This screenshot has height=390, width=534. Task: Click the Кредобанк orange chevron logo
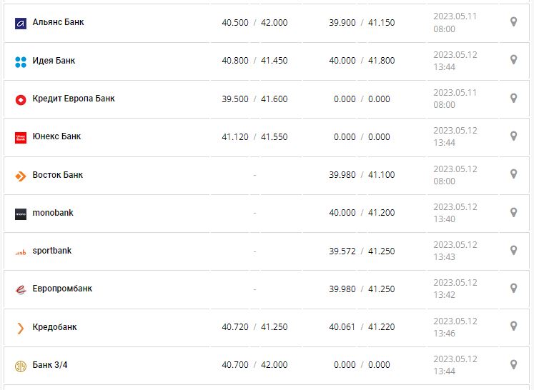tap(20, 328)
